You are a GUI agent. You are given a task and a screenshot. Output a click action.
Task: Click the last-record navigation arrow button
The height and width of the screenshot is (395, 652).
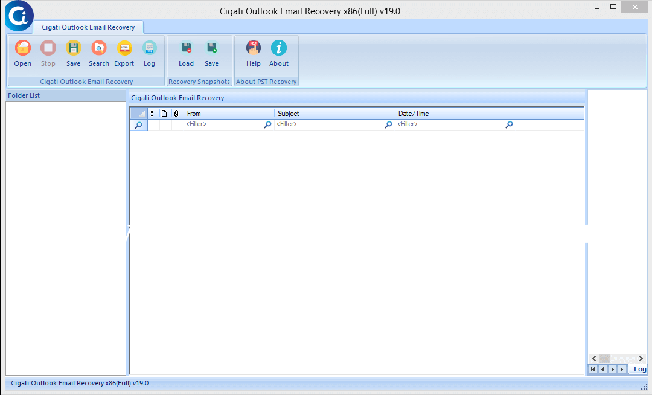pyautogui.click(x=622, y=369)
